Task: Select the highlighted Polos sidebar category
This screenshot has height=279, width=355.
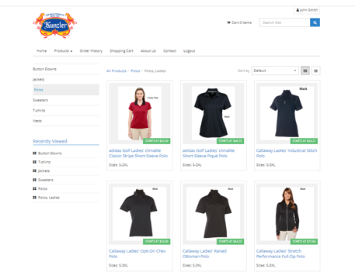Action: click(x=66, y=90)
